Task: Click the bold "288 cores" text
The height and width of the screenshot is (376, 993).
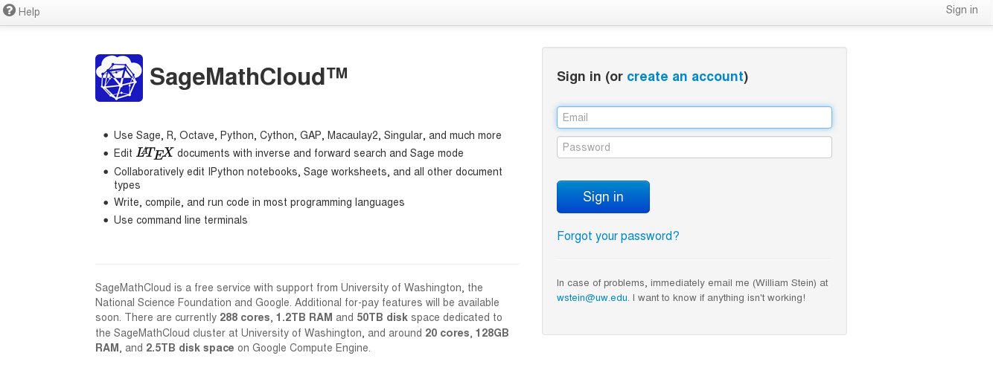Action: coord(245,317)
